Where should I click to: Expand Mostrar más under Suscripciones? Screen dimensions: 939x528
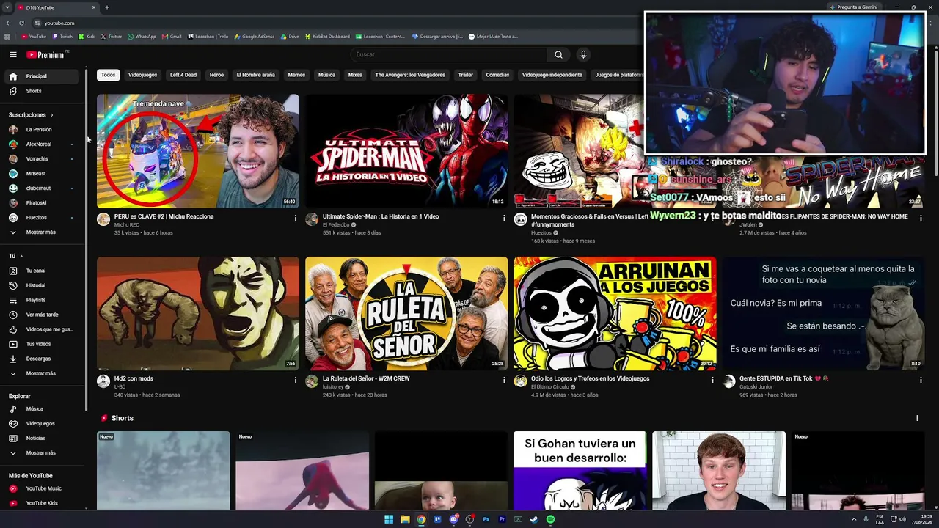click(41, 232)
